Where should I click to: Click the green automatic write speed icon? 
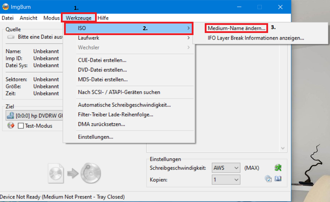point(278,168)
